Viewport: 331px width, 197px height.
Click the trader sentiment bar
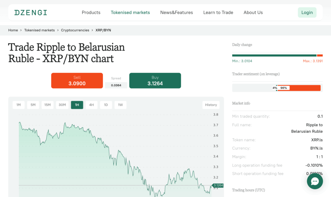tap(277, 88)
